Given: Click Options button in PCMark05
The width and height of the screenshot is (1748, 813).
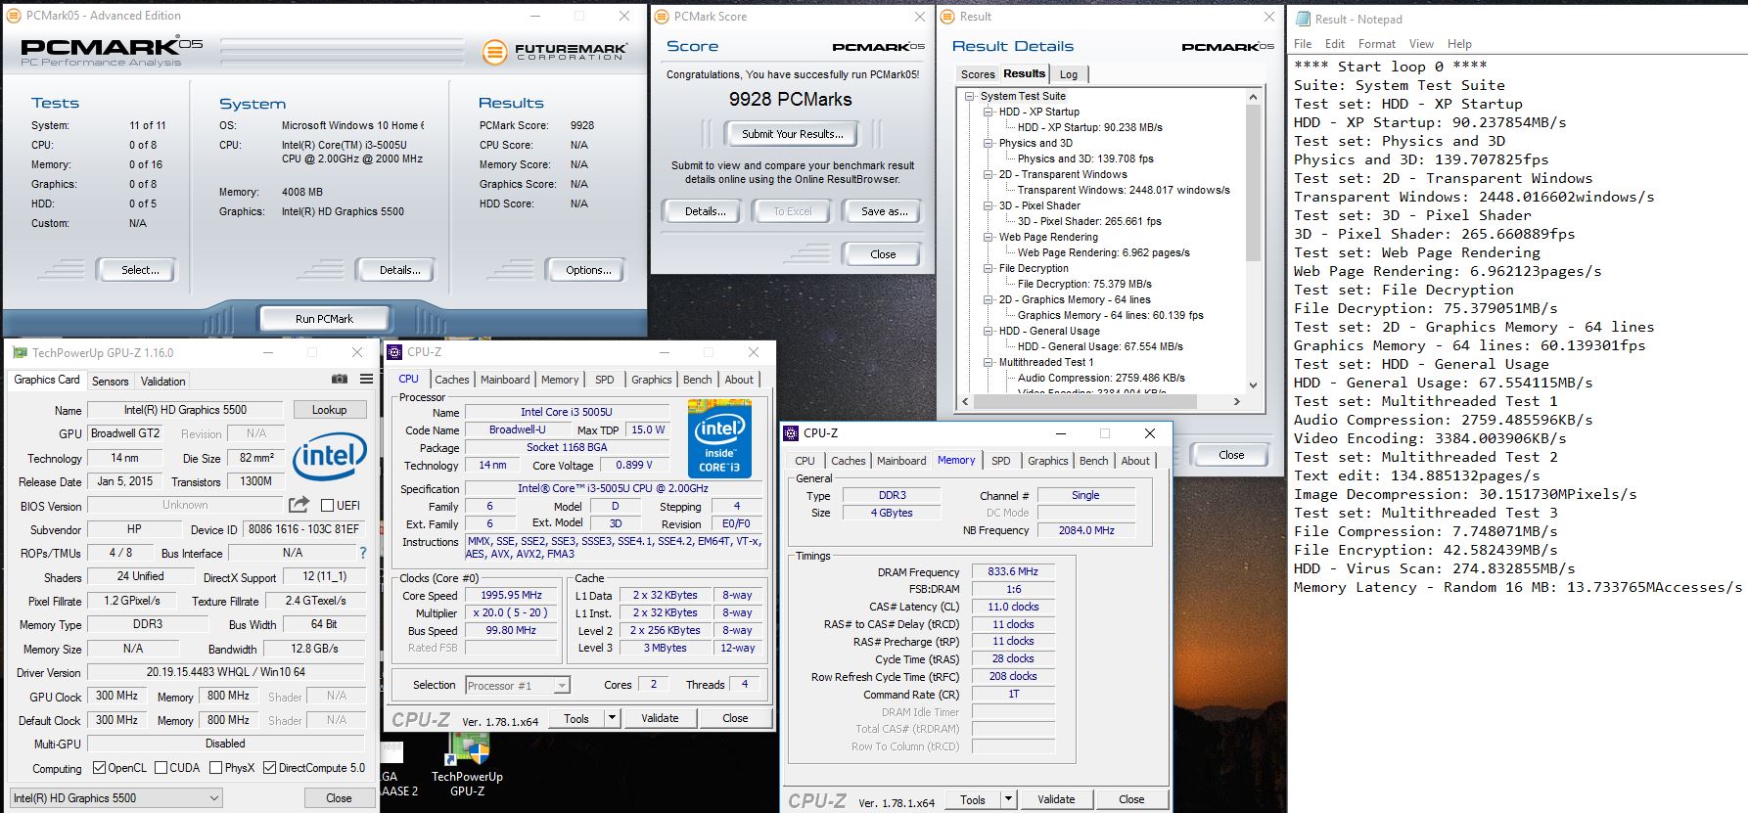Looking at the screenshot, I should (588, 270).
